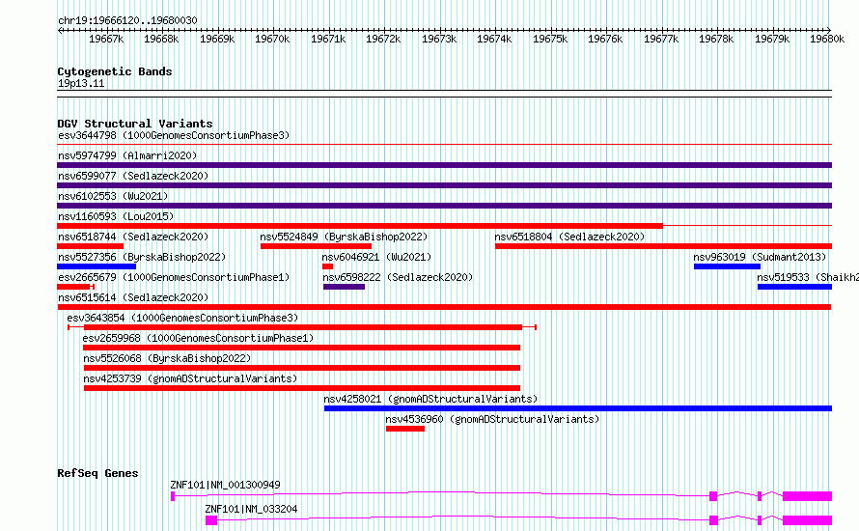Click nsv6518804 (Sedlazeck2020) label
This screenshot has height=531, width=859.
pos(569,237)
